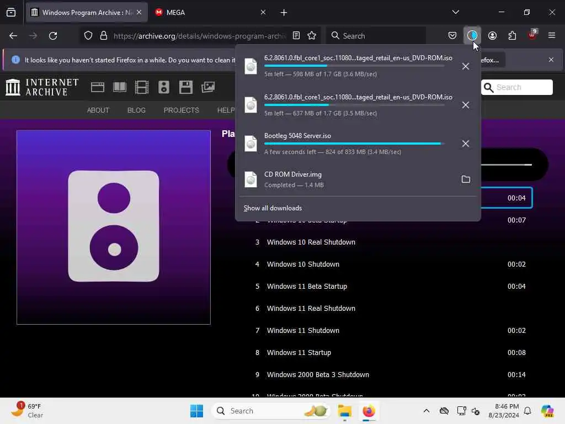The height and width of the screenshot is (424, 565).
Task: Show hidden system tray icons
Action: point(427,411)
